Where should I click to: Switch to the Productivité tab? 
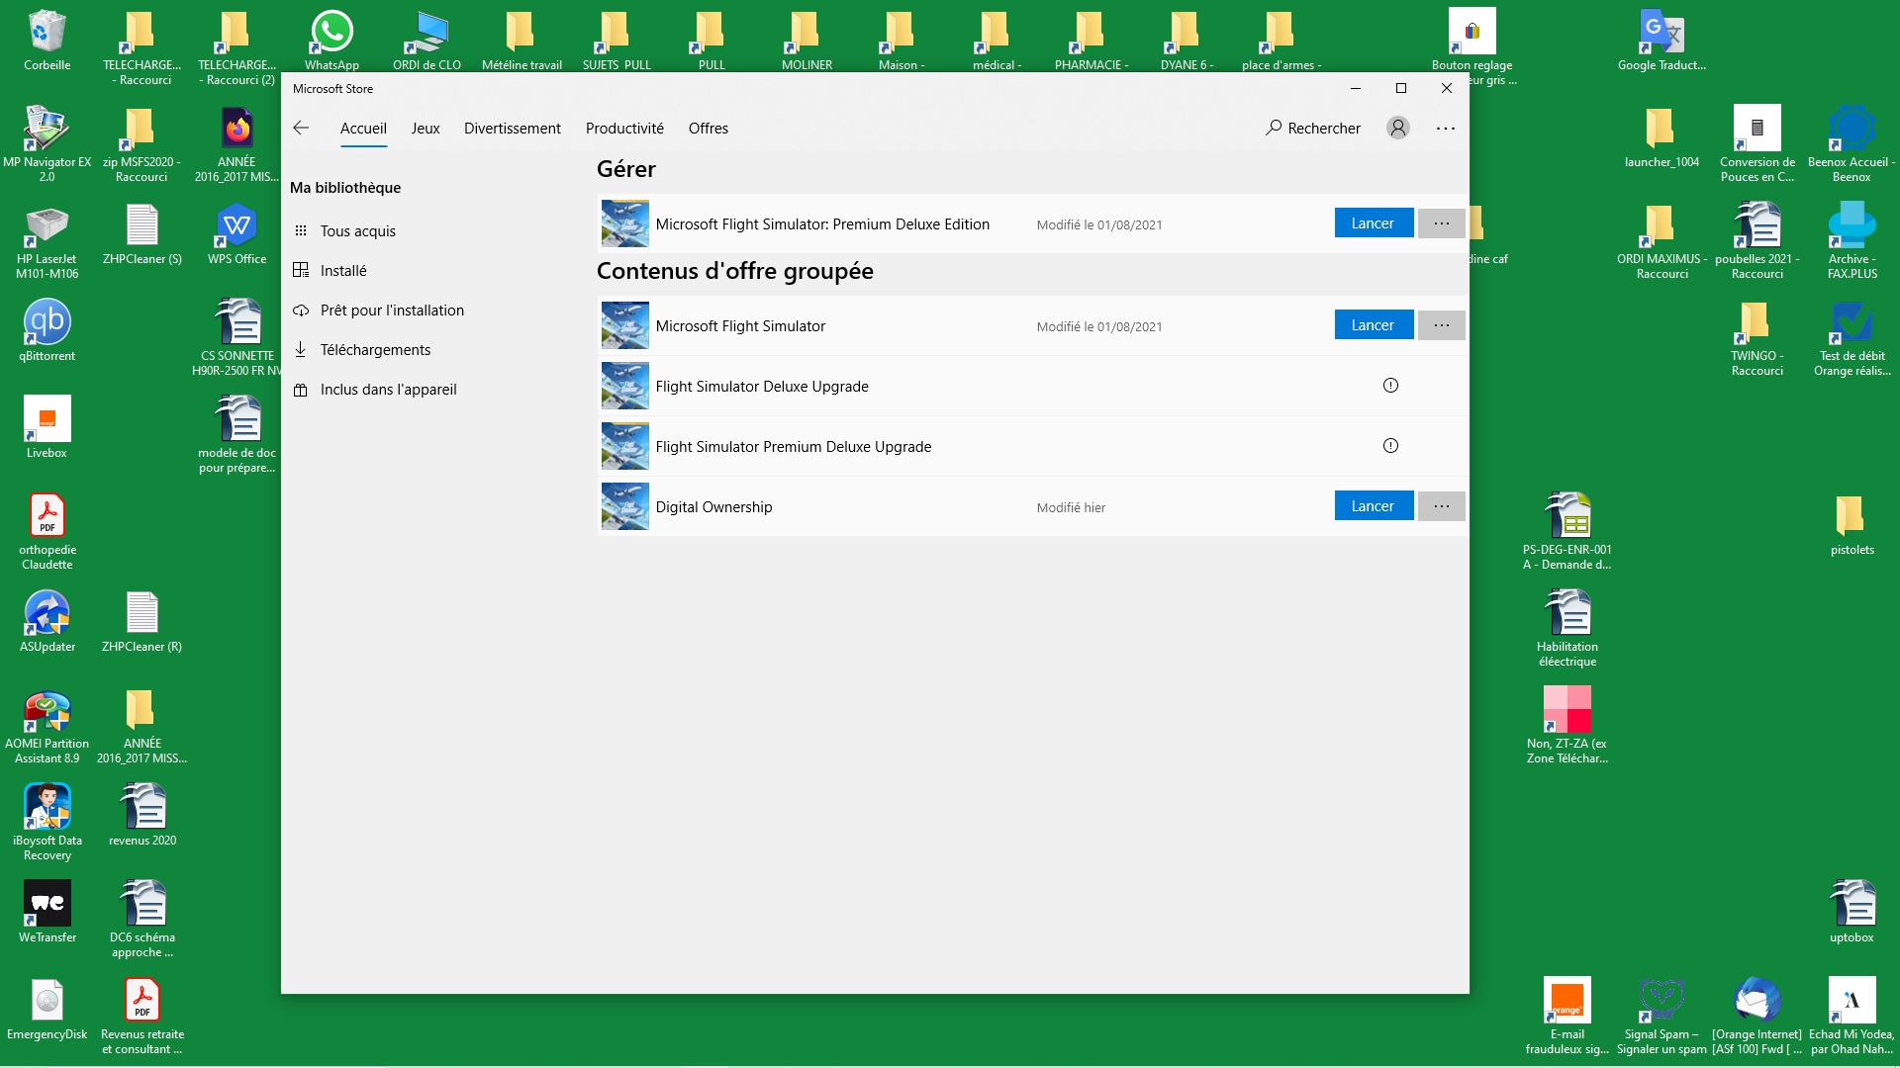tap(624, 129)
